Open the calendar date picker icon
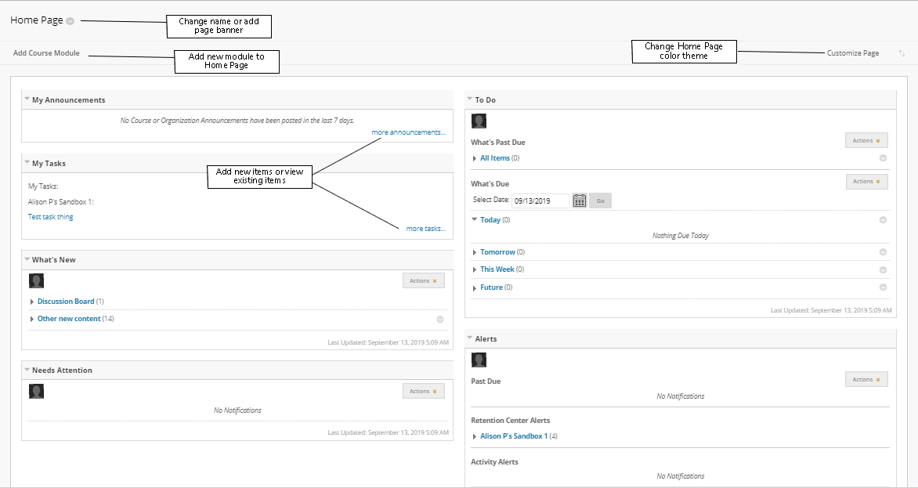Screen dimensions: 918x488 (x=579, y=201)
